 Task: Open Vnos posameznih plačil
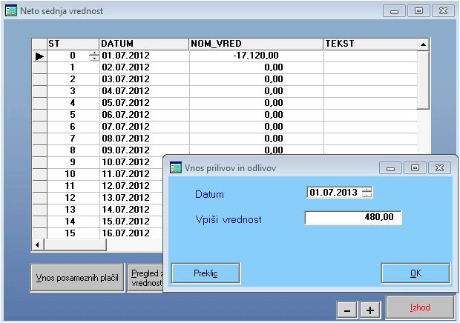pos(78,277)
